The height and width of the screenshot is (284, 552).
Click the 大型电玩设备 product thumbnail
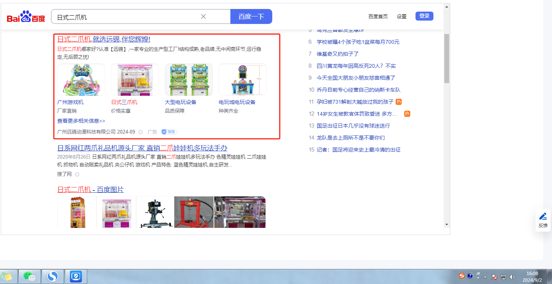tap(189, 80)
